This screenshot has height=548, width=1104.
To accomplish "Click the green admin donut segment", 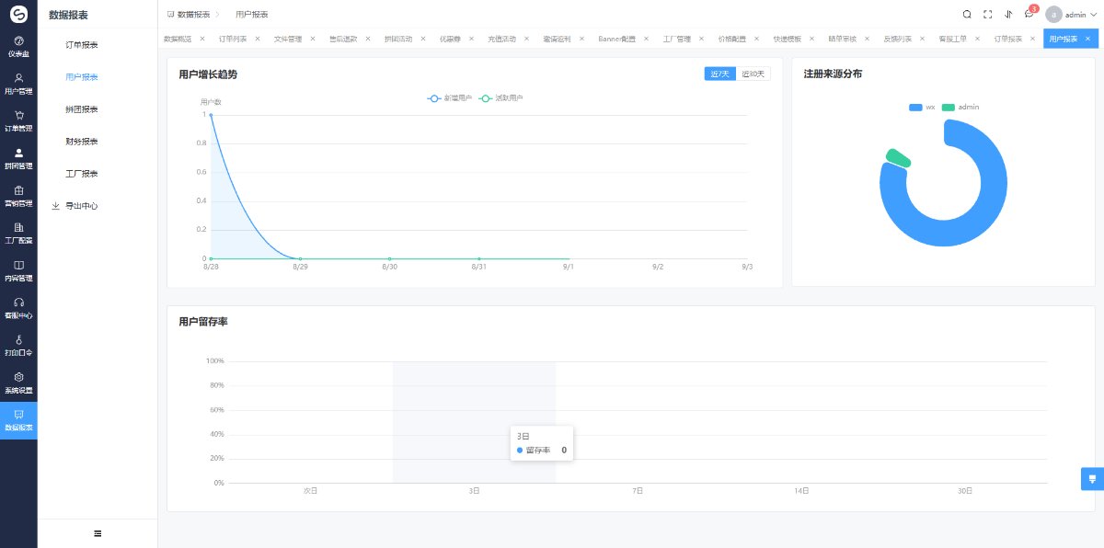I will pos(898,157).
